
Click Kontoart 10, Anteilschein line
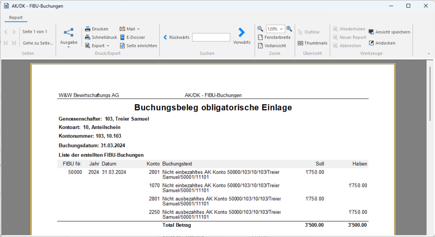pyautogui.click(x=89, y=127)
